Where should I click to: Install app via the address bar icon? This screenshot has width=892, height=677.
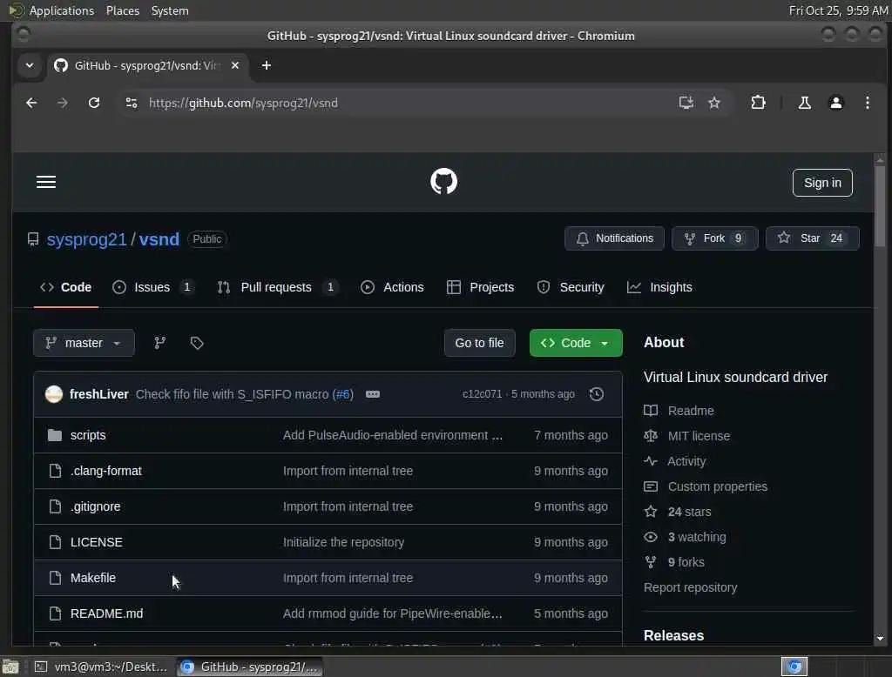686,103
